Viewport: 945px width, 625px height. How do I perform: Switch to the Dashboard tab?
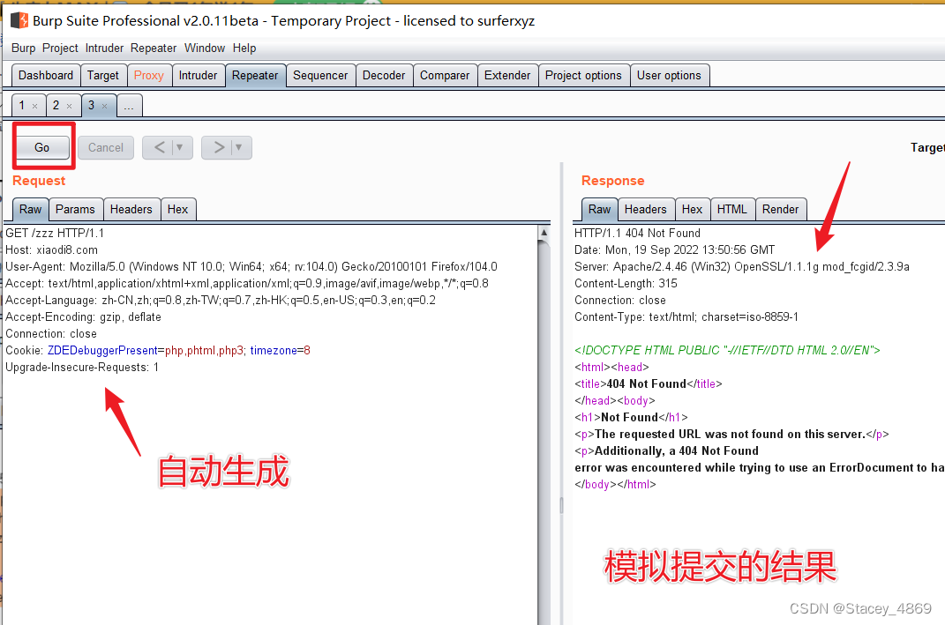tap(46, 75)
